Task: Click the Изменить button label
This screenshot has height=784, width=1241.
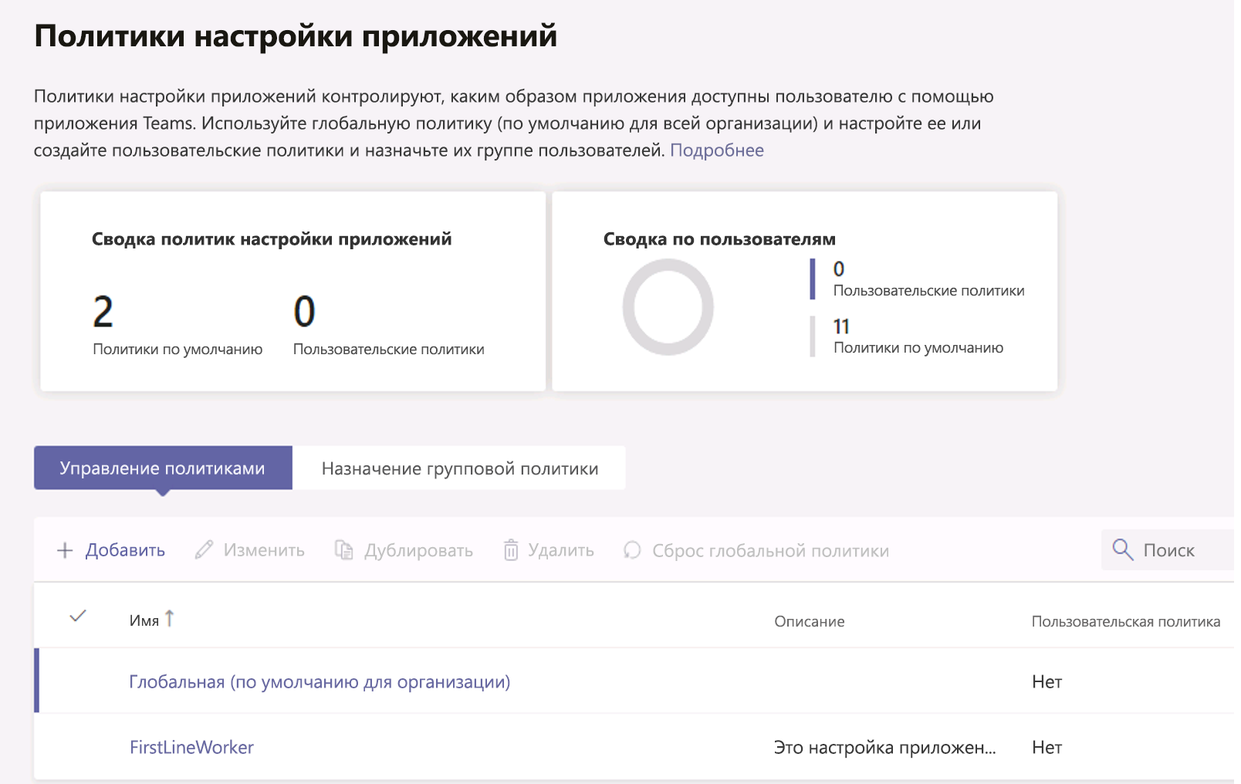Action: [x=264, y=550]
